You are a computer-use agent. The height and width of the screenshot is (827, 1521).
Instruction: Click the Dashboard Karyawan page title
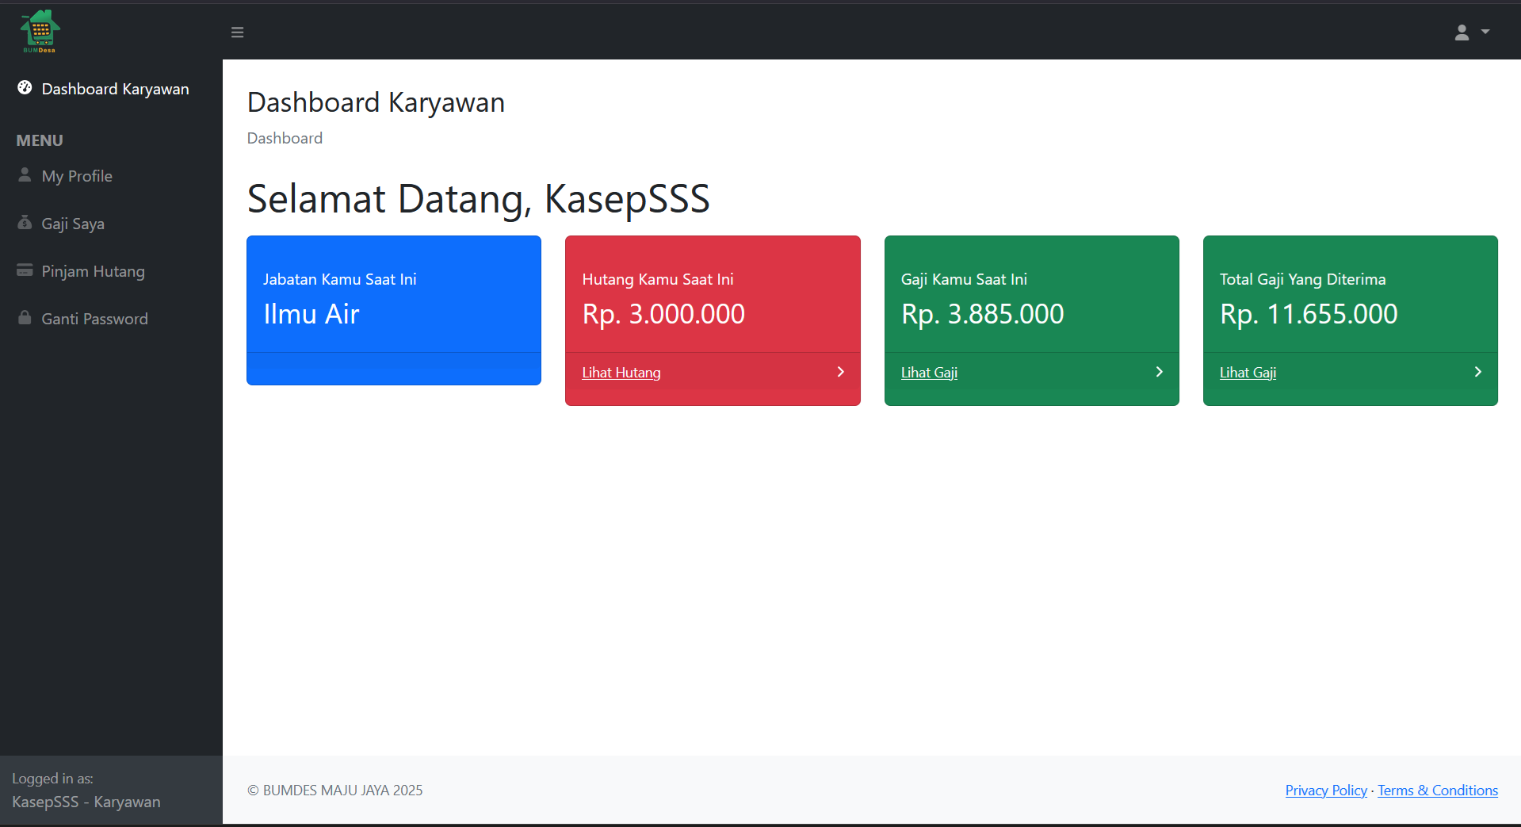[376, 102]
